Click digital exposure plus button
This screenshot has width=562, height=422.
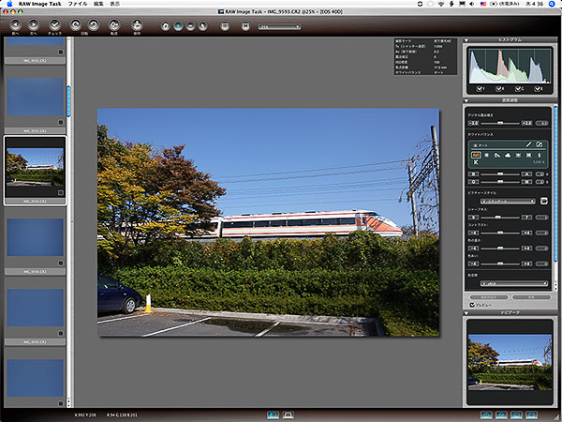[526, 123]
